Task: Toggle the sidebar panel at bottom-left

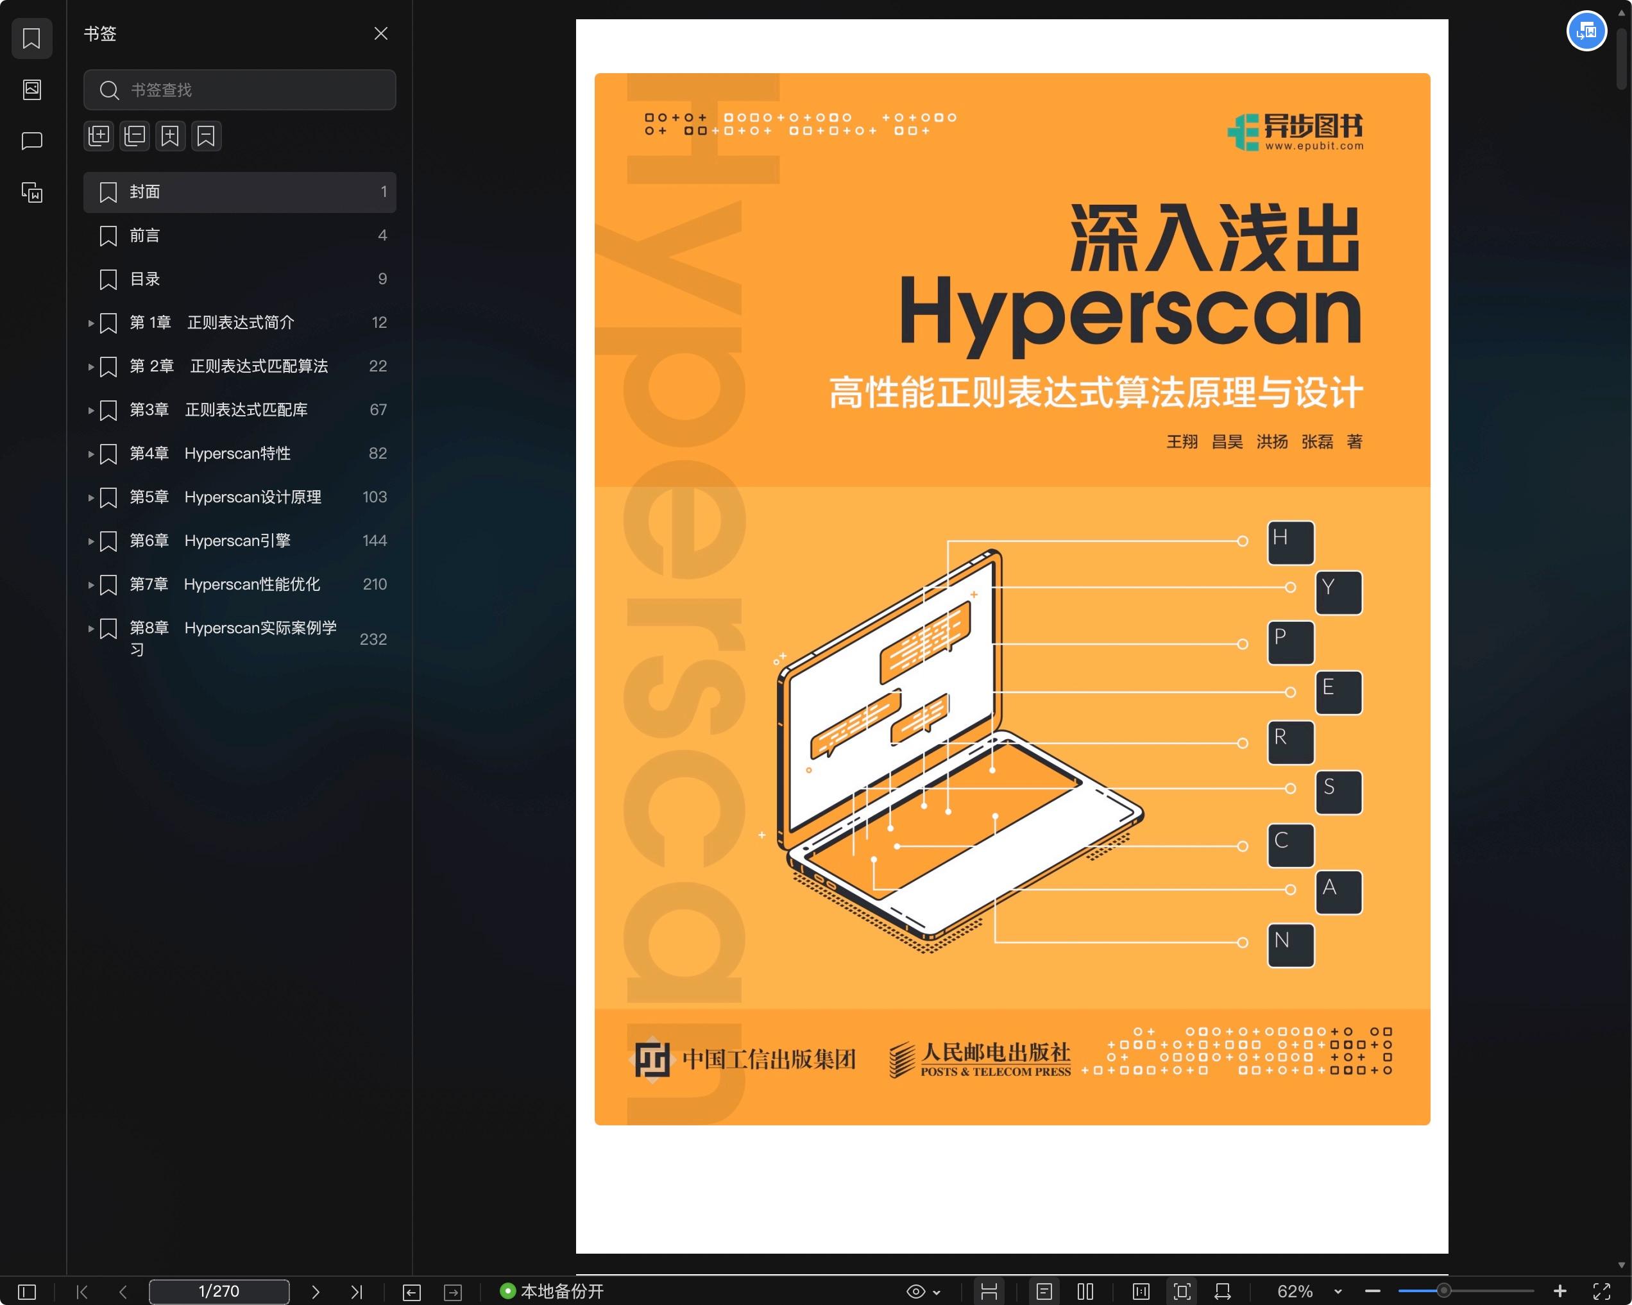Action: (x=27, y=1292)
